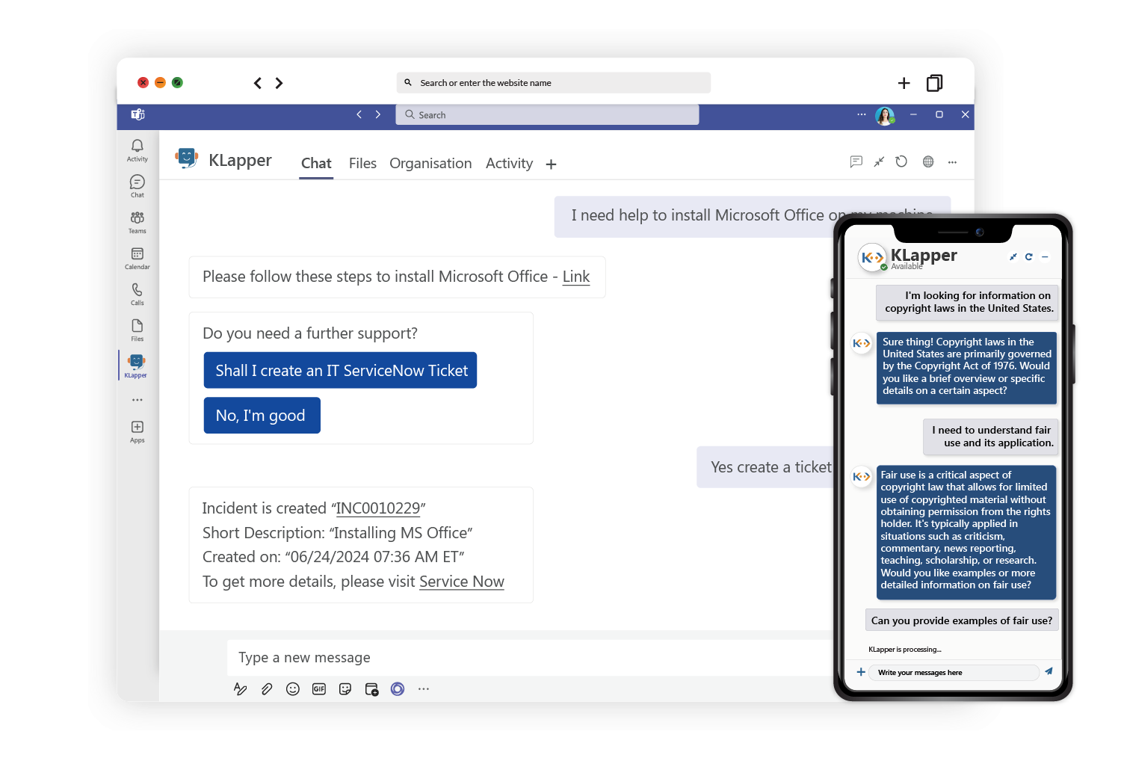Open Apps store in the sidebar
The image size is (1121, 761).
(x=138, y=431)
